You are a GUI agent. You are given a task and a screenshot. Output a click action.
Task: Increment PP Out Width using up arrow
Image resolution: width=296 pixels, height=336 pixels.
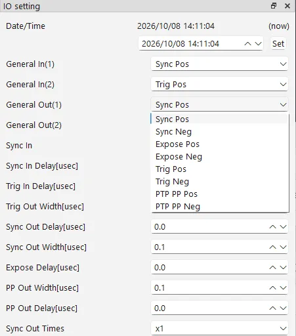(x=272, y=288)
